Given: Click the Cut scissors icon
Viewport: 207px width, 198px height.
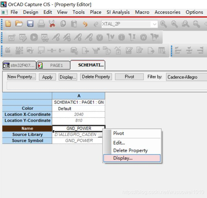Looking at the screenshot, I should 52,24.
